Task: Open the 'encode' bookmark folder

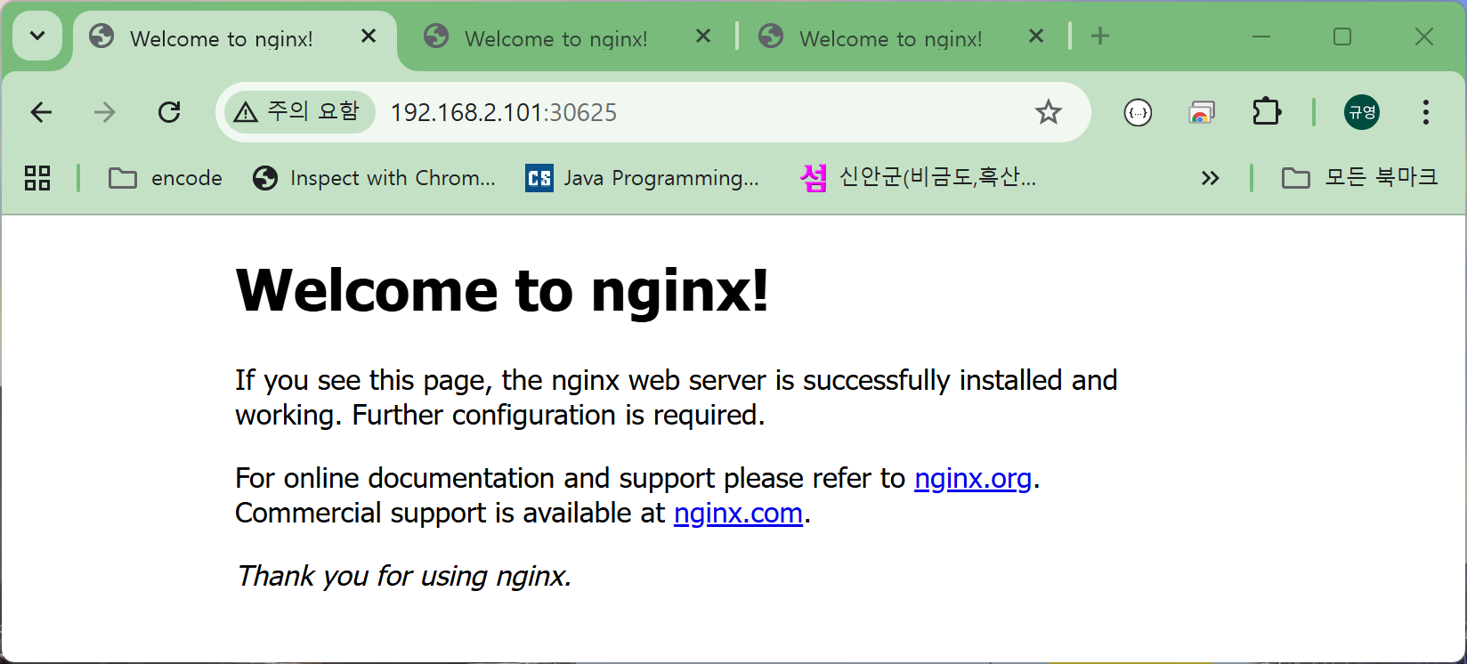Action: point(166,178)
